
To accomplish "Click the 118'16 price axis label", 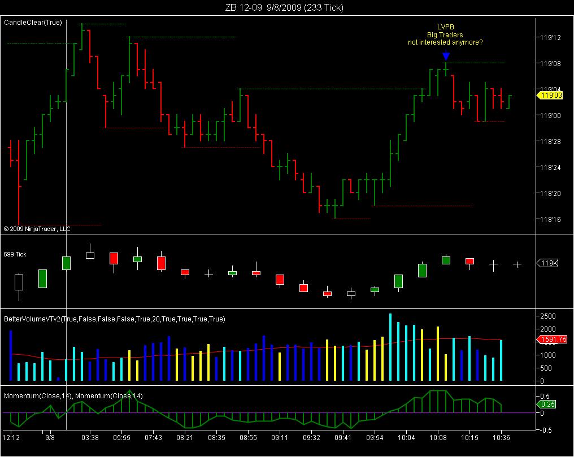I will click(x=550, y=220).
